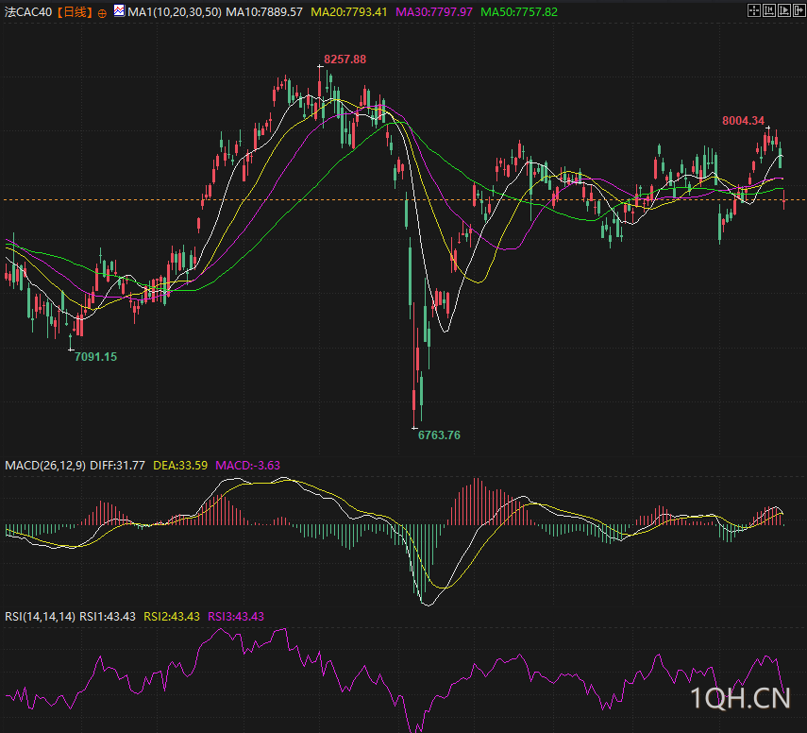Select the green MA50:7757.82 legend label
Image resolution: width=807 pixels, height=733 pixels.
(x=518, y=12)
